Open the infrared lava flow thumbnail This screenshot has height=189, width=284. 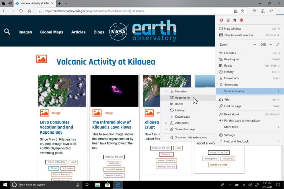pos(115,91)
